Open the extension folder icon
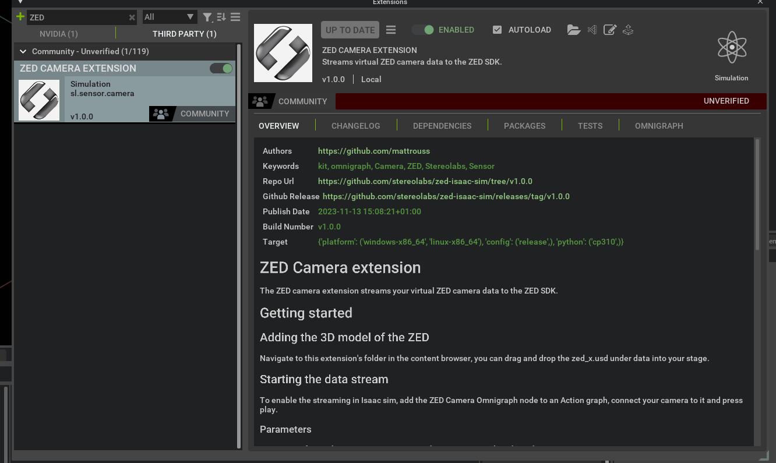The image size is (776, 463). pos(574,30)
